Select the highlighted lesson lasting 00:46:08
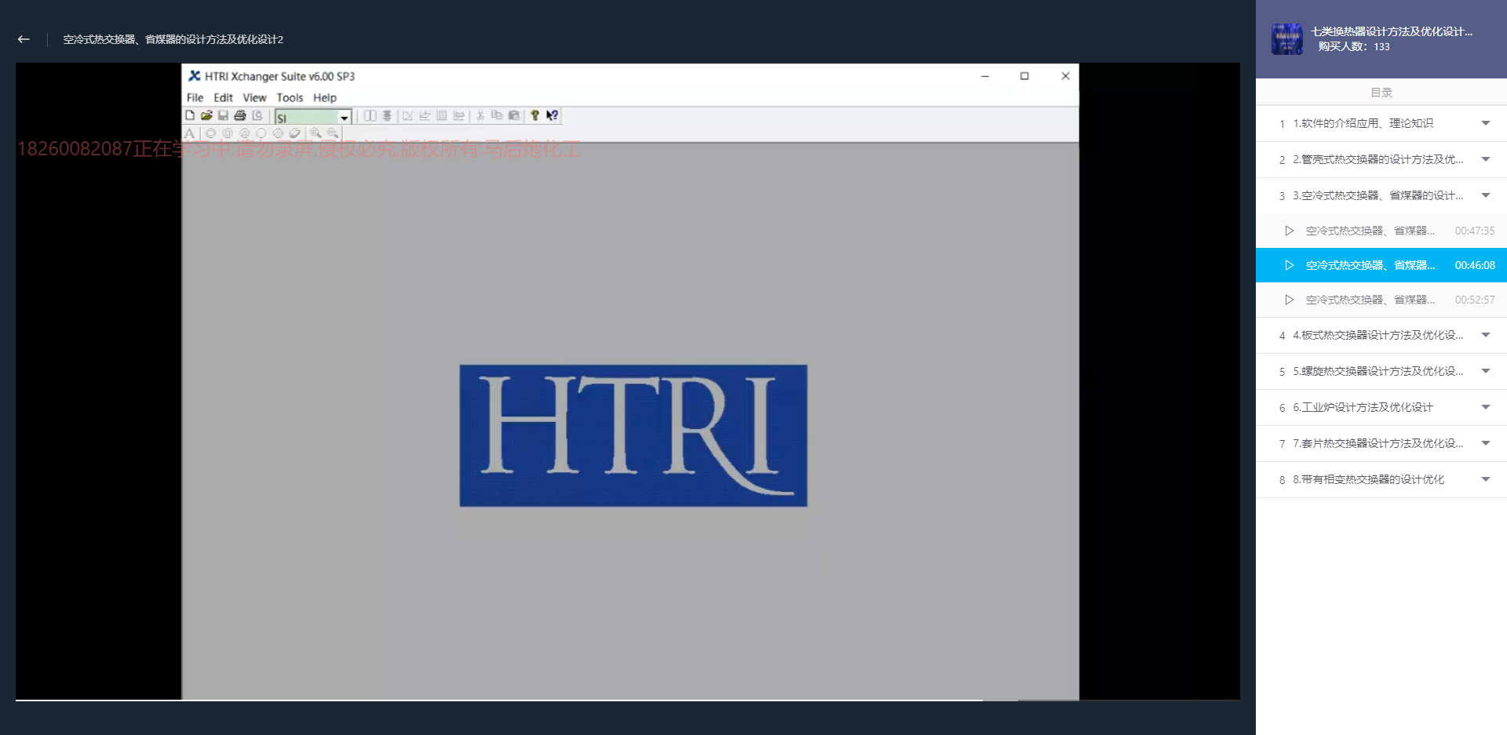The width and height of the screenshot is (1507, 735). 1381,265
